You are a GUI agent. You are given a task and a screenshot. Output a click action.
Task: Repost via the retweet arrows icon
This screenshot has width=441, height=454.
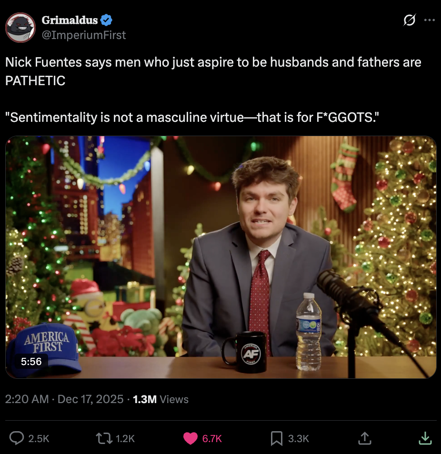tap(104, 438)
